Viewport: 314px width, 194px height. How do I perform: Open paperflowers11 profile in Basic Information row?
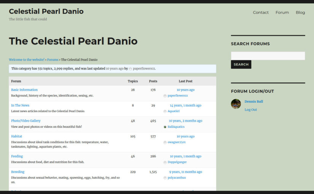(x=178, y=96)
